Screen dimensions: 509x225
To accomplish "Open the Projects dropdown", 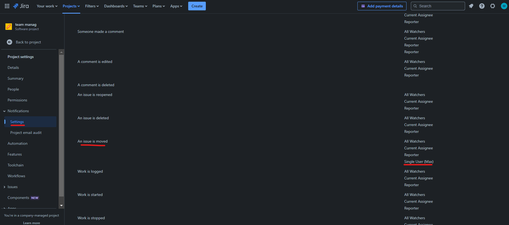I will click(71, 6).
